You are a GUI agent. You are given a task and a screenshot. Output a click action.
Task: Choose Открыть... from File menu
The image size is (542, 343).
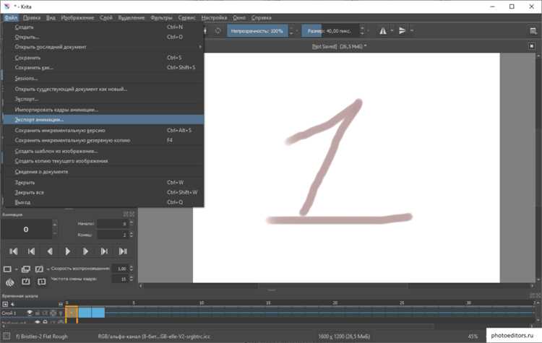[103, 37]
